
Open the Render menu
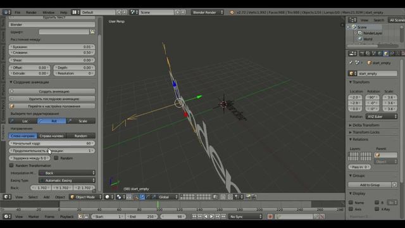[x=31, y=13]
